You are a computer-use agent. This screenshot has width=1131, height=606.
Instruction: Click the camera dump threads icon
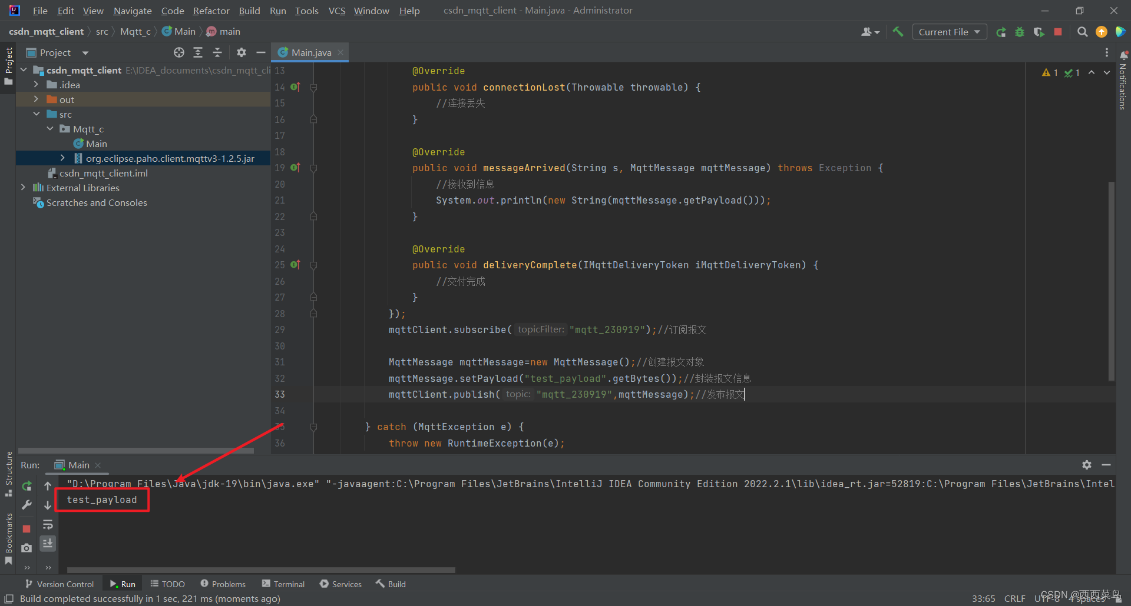(27, 548)
